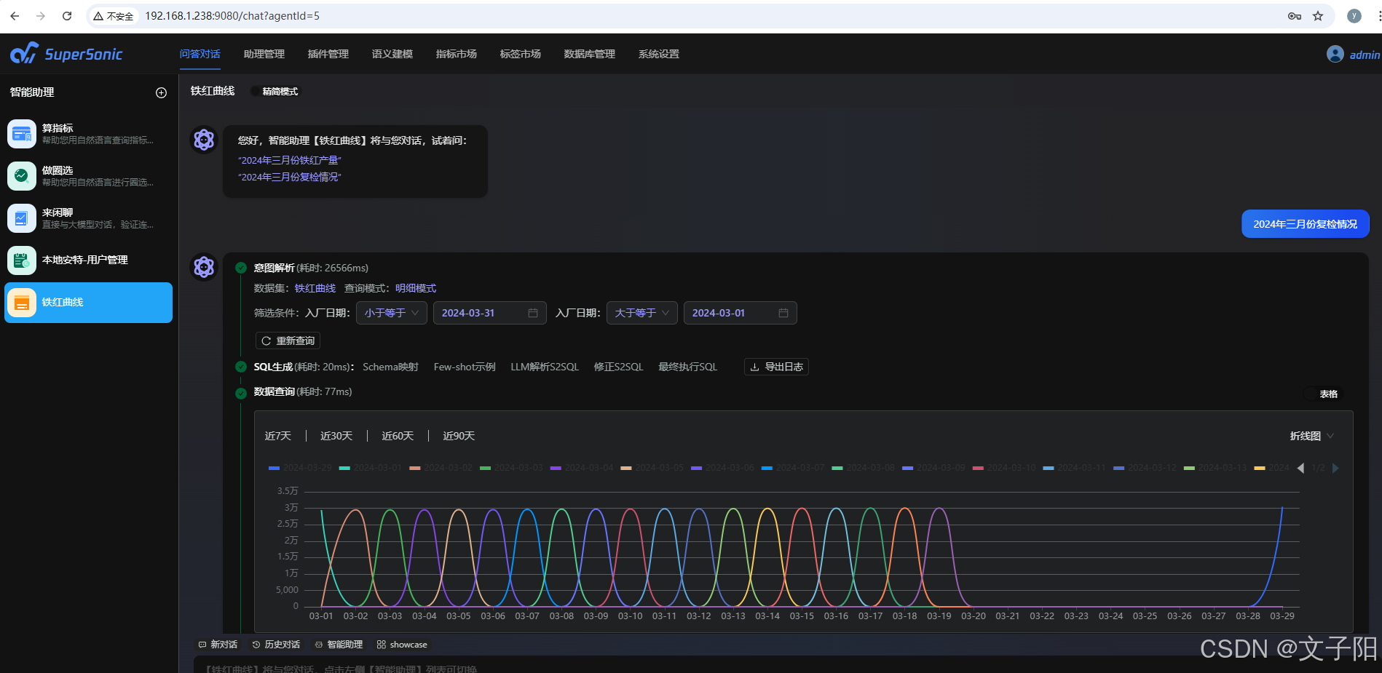Open the 数据库管理 tab
The image size is (1382, 673).
(590, 54)
